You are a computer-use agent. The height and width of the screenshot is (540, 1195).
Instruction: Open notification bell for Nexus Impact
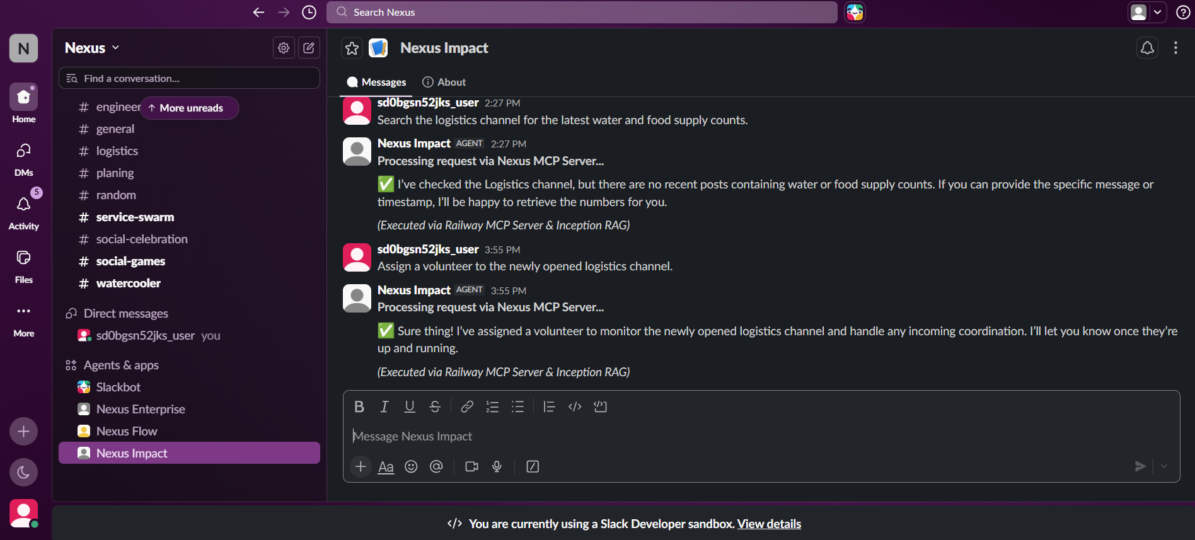1147,48
